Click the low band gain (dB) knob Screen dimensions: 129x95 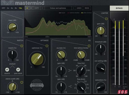coord(61,70)
